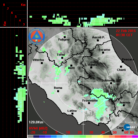138x138 pixels.
Task: Click the Isernia city marker square
Action: click(124, 105)
